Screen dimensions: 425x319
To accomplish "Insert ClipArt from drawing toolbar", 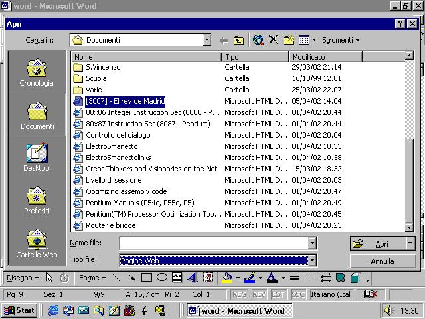I will [208, 278].
